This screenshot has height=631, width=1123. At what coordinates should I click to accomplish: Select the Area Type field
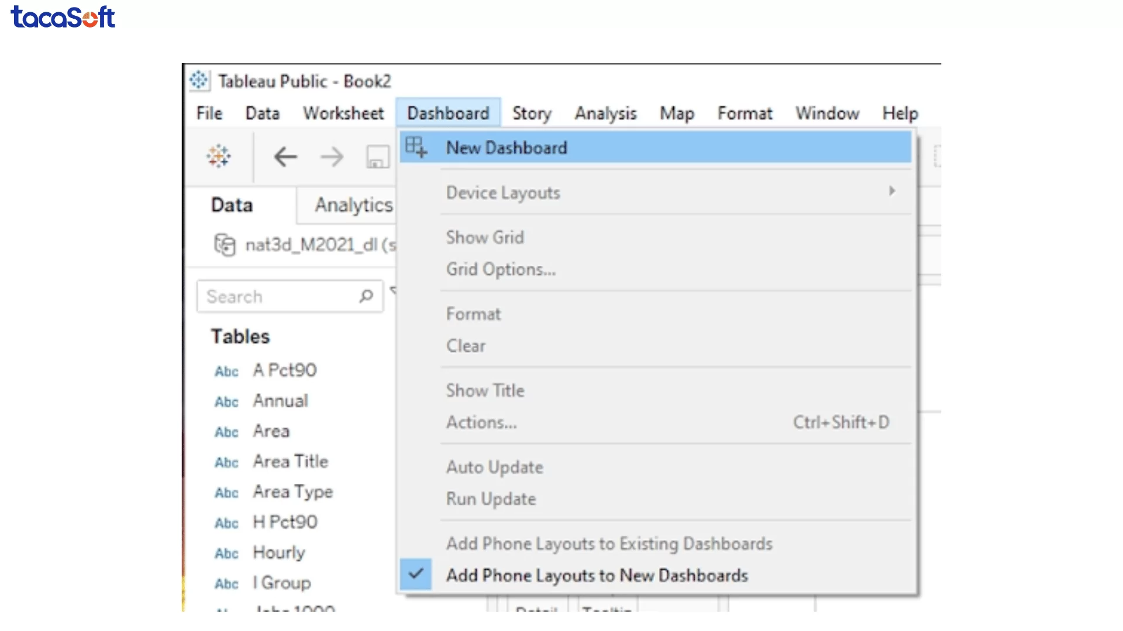coord(292,492)
